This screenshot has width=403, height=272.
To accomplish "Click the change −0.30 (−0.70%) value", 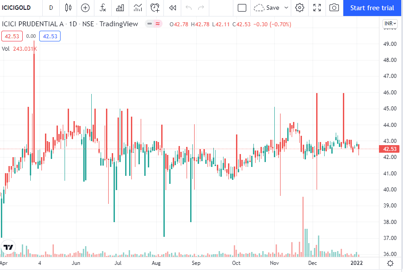I will [272, 24].
